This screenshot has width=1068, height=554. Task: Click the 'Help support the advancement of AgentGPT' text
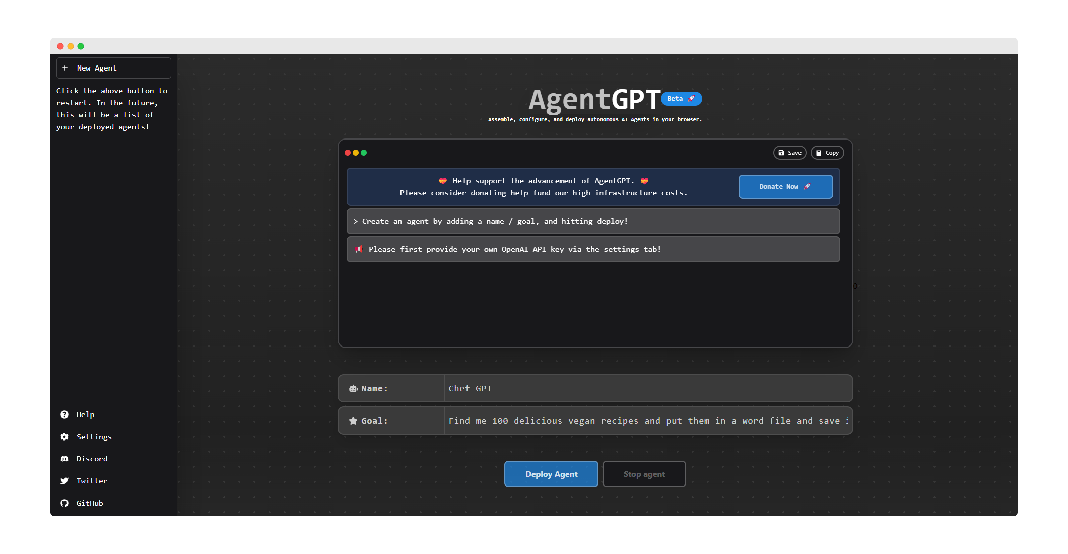click(543, 181)
